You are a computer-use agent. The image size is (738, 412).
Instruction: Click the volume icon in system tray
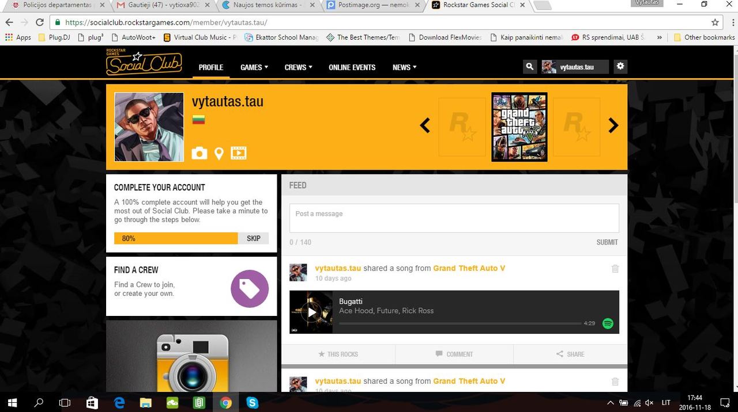tap(650, 403)
